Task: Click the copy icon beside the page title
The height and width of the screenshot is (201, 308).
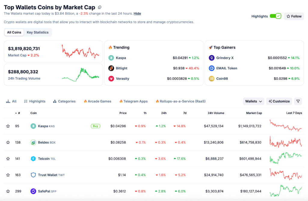Action: coord(100,7)
